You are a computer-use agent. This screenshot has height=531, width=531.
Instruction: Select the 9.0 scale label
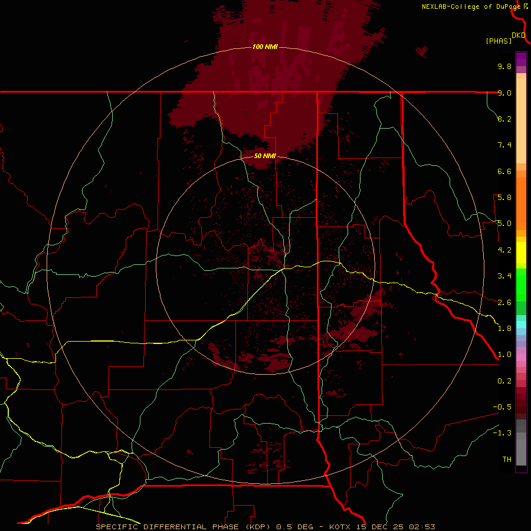[x=504, y=93]
